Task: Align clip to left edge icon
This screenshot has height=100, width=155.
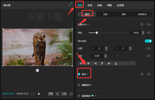Action: (x=81, y=64)
